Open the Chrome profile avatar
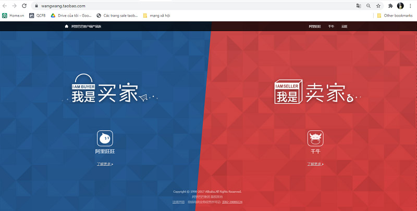Viewport: 417px width, 211px height. (400, 6)
